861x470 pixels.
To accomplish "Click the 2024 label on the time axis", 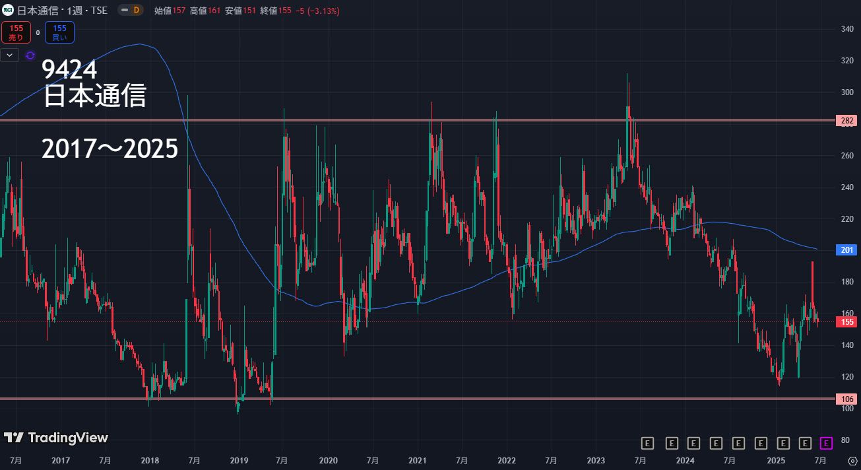I will (686, 460).
